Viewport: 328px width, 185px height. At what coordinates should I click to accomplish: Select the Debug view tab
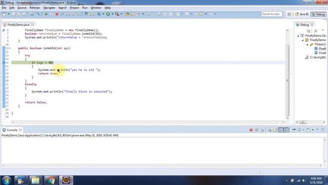click(304, 25)
